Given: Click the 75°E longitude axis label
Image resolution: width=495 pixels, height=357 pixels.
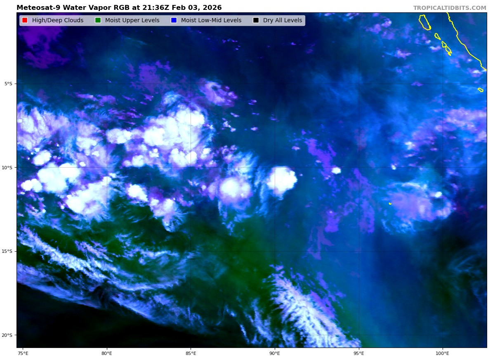Looking at the screenshot, I should tap(23, 353).
